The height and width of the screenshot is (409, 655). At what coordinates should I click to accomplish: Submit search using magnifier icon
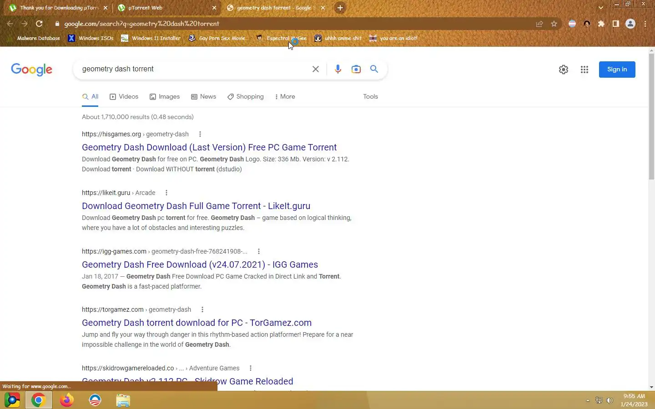coord(374,69)
